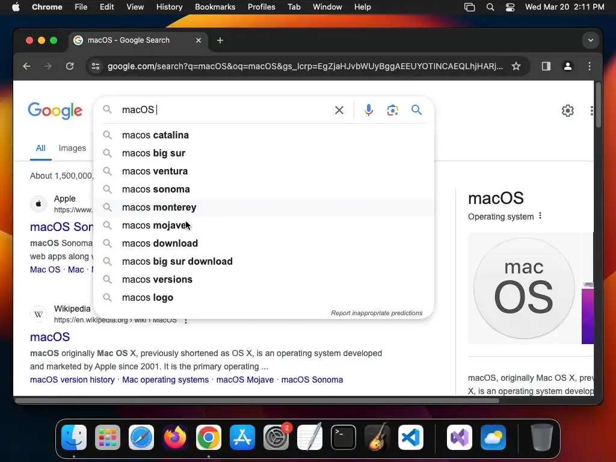Open the Wikipedia macOS result title
This screenshot has width=616, height=462.
[x=50, y=337]
